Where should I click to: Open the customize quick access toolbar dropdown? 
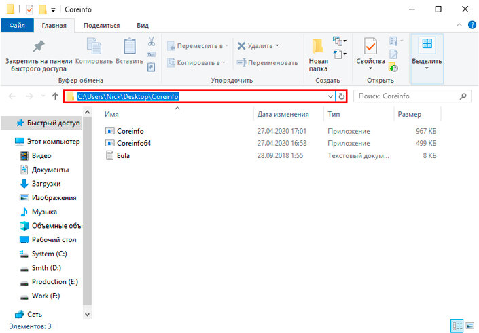(x=53, y=10)
